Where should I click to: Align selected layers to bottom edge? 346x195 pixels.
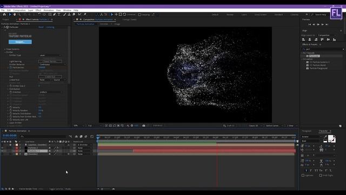click(334, 40)
